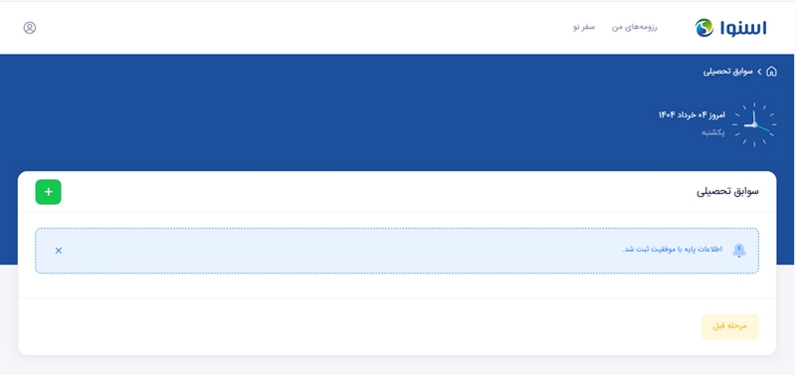Click the bell icon in the success alert

tap(739, 251)
